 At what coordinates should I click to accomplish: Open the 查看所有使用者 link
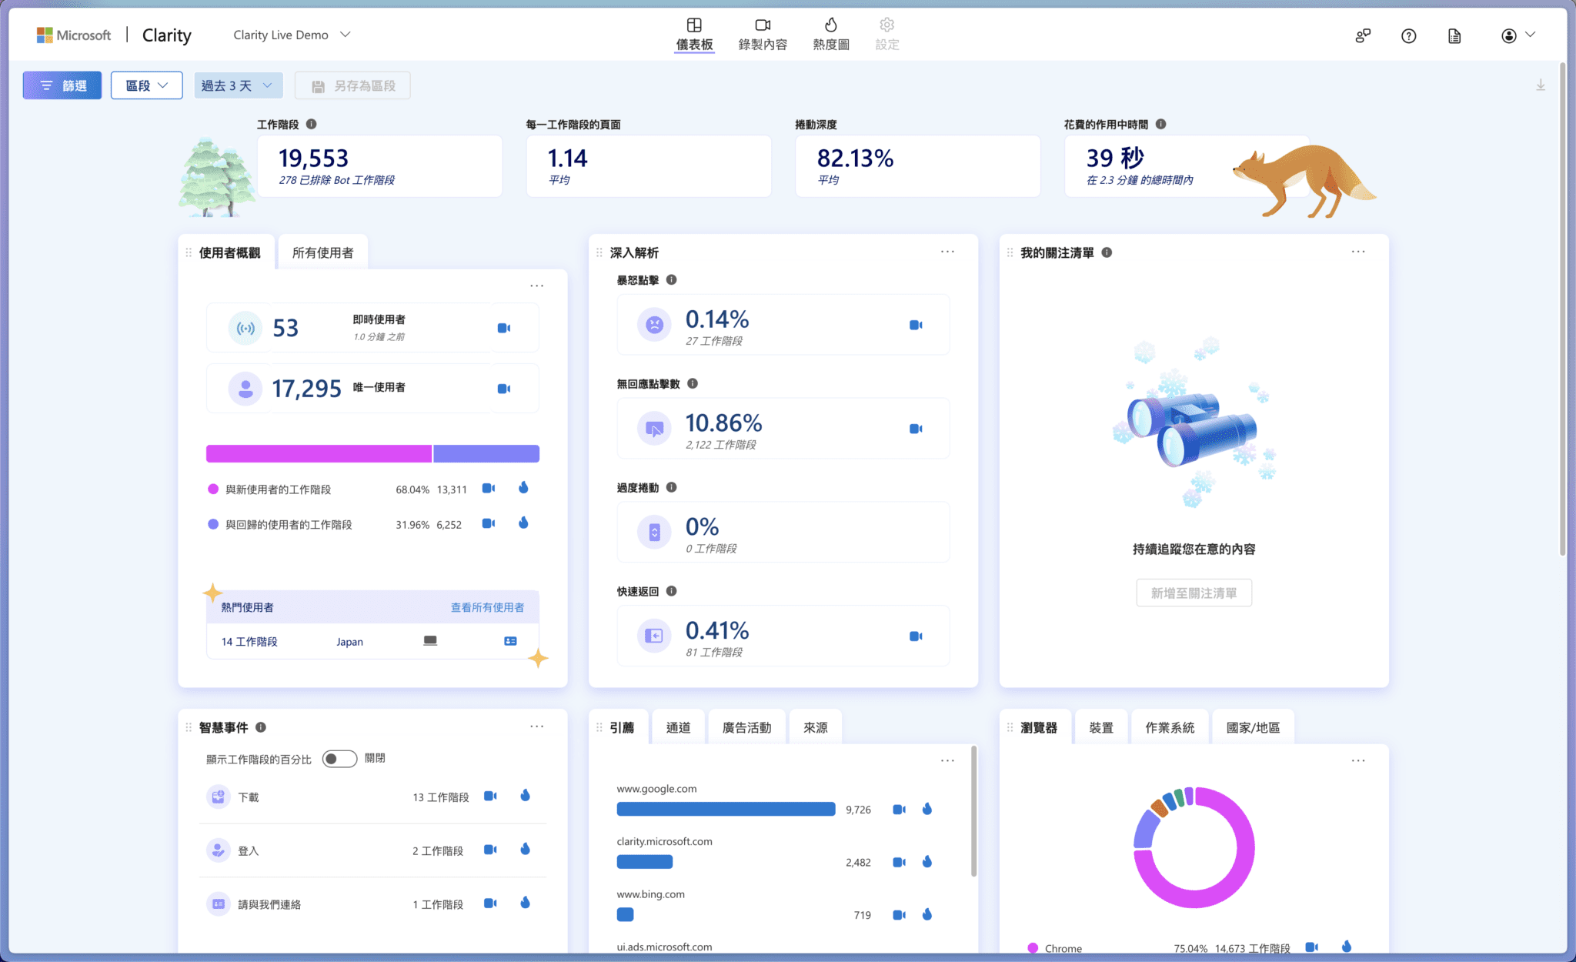click(x=486, y=606)
